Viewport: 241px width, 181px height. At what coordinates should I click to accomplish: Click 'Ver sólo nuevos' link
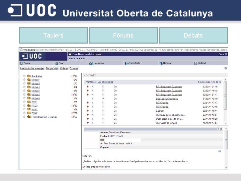tap(105, 82)
